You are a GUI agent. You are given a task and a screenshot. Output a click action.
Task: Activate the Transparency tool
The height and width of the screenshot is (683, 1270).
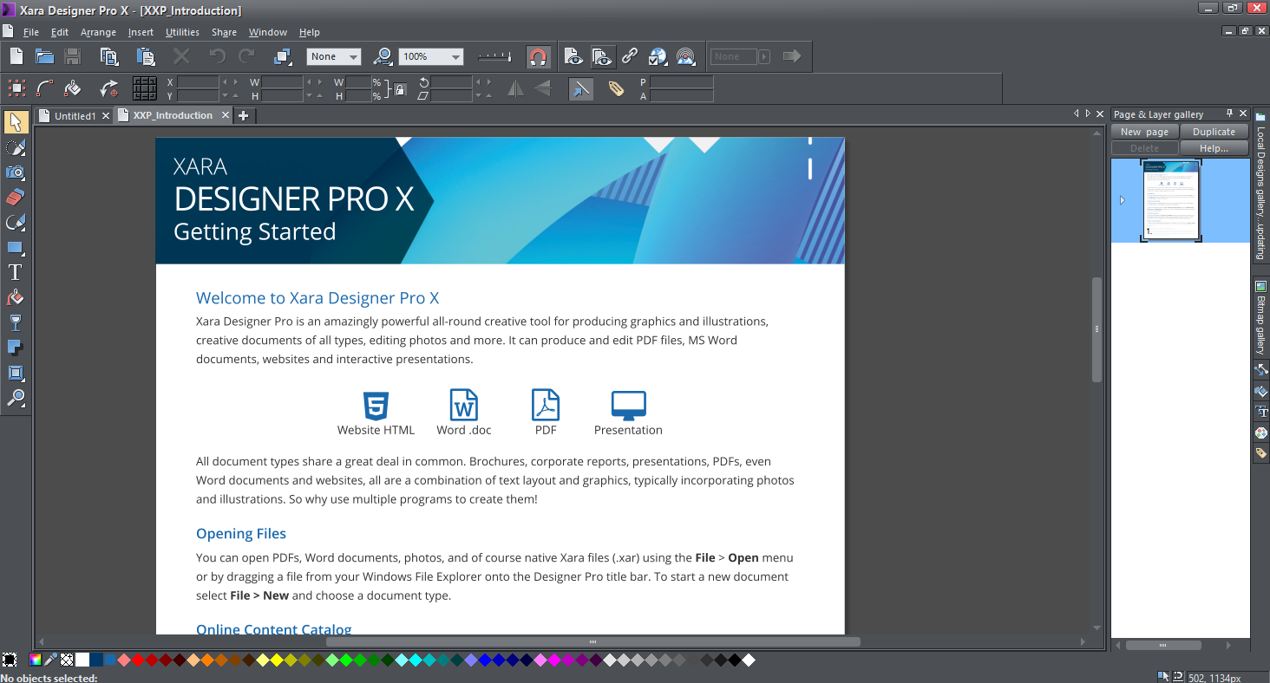tap(16, 322)
